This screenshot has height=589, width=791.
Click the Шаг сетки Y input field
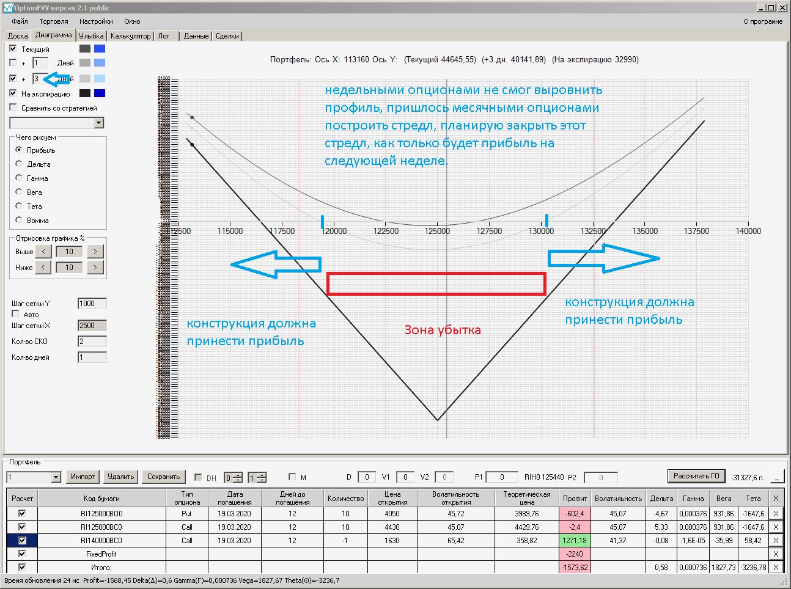pos(92,304)
